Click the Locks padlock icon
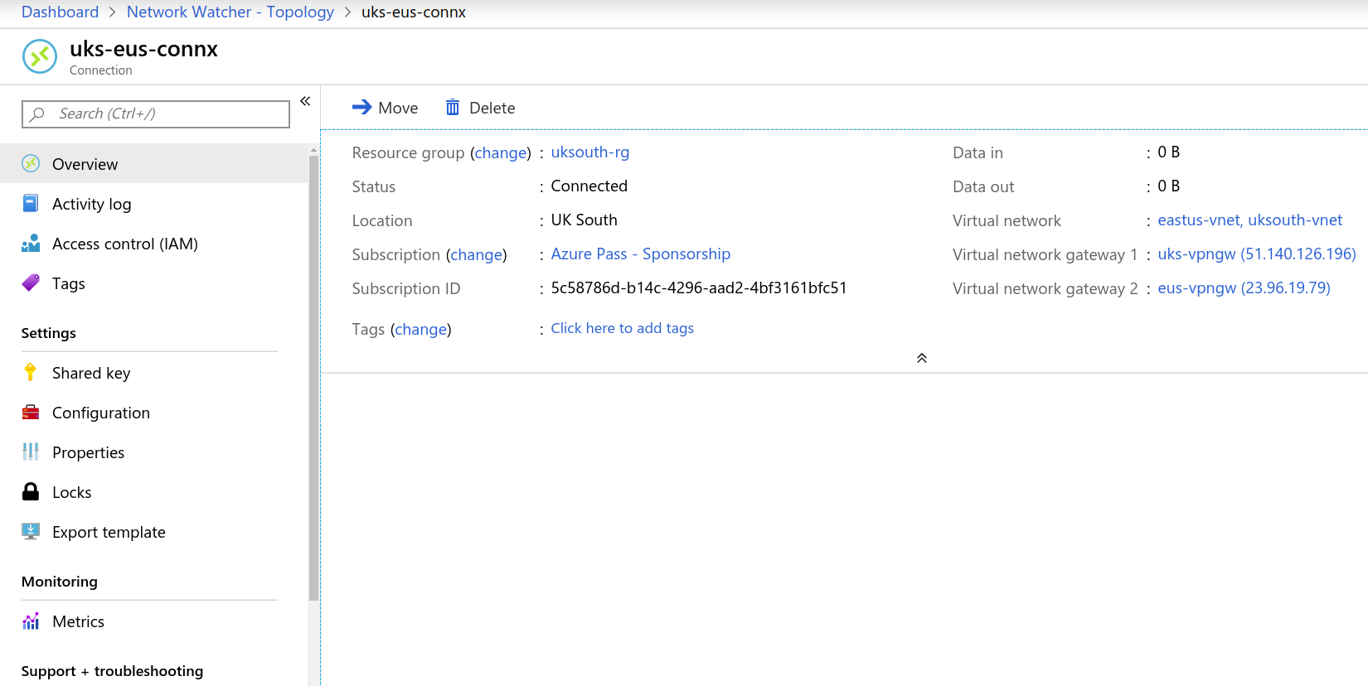Image resolution: width=1368 pixels, height=686 pixels. [x=31, y=491]
